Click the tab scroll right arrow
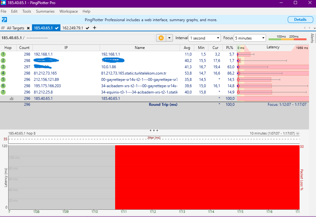Viewport: 316px width, 217px height. 310,28
